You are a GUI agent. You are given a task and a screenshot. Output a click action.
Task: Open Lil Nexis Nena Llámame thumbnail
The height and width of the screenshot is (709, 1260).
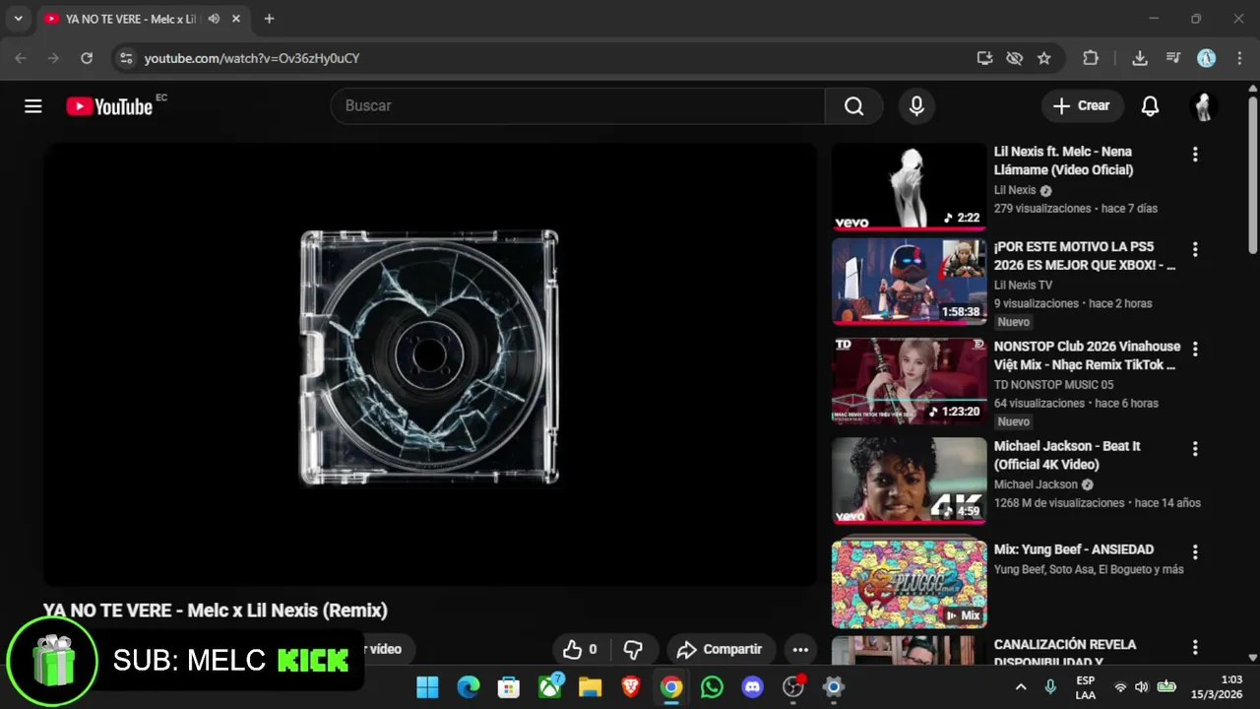click(909, 187)
